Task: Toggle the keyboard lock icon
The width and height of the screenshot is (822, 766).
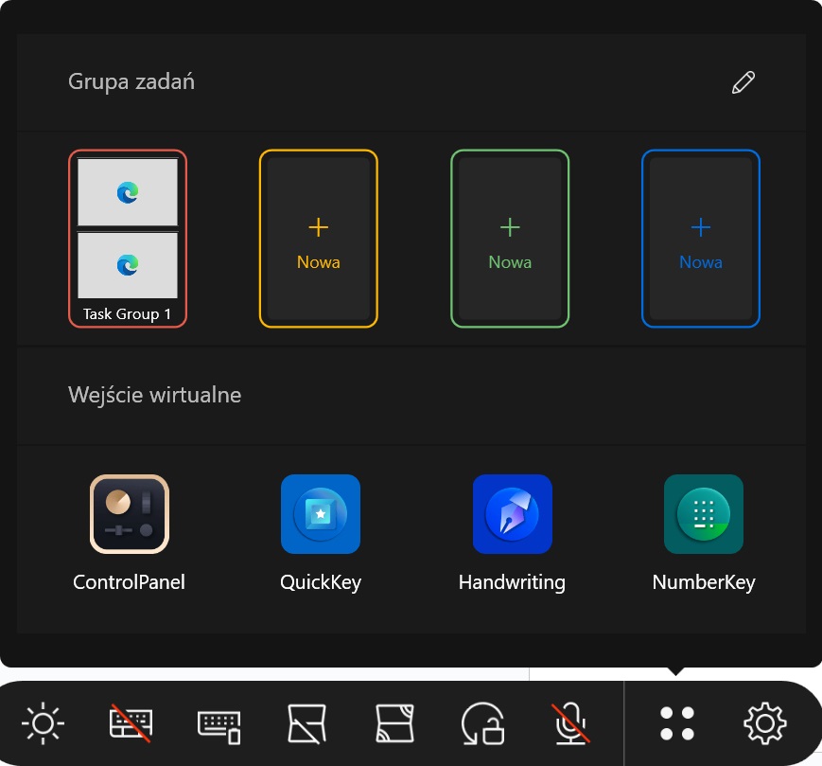Action: click(x=130, y=724)
